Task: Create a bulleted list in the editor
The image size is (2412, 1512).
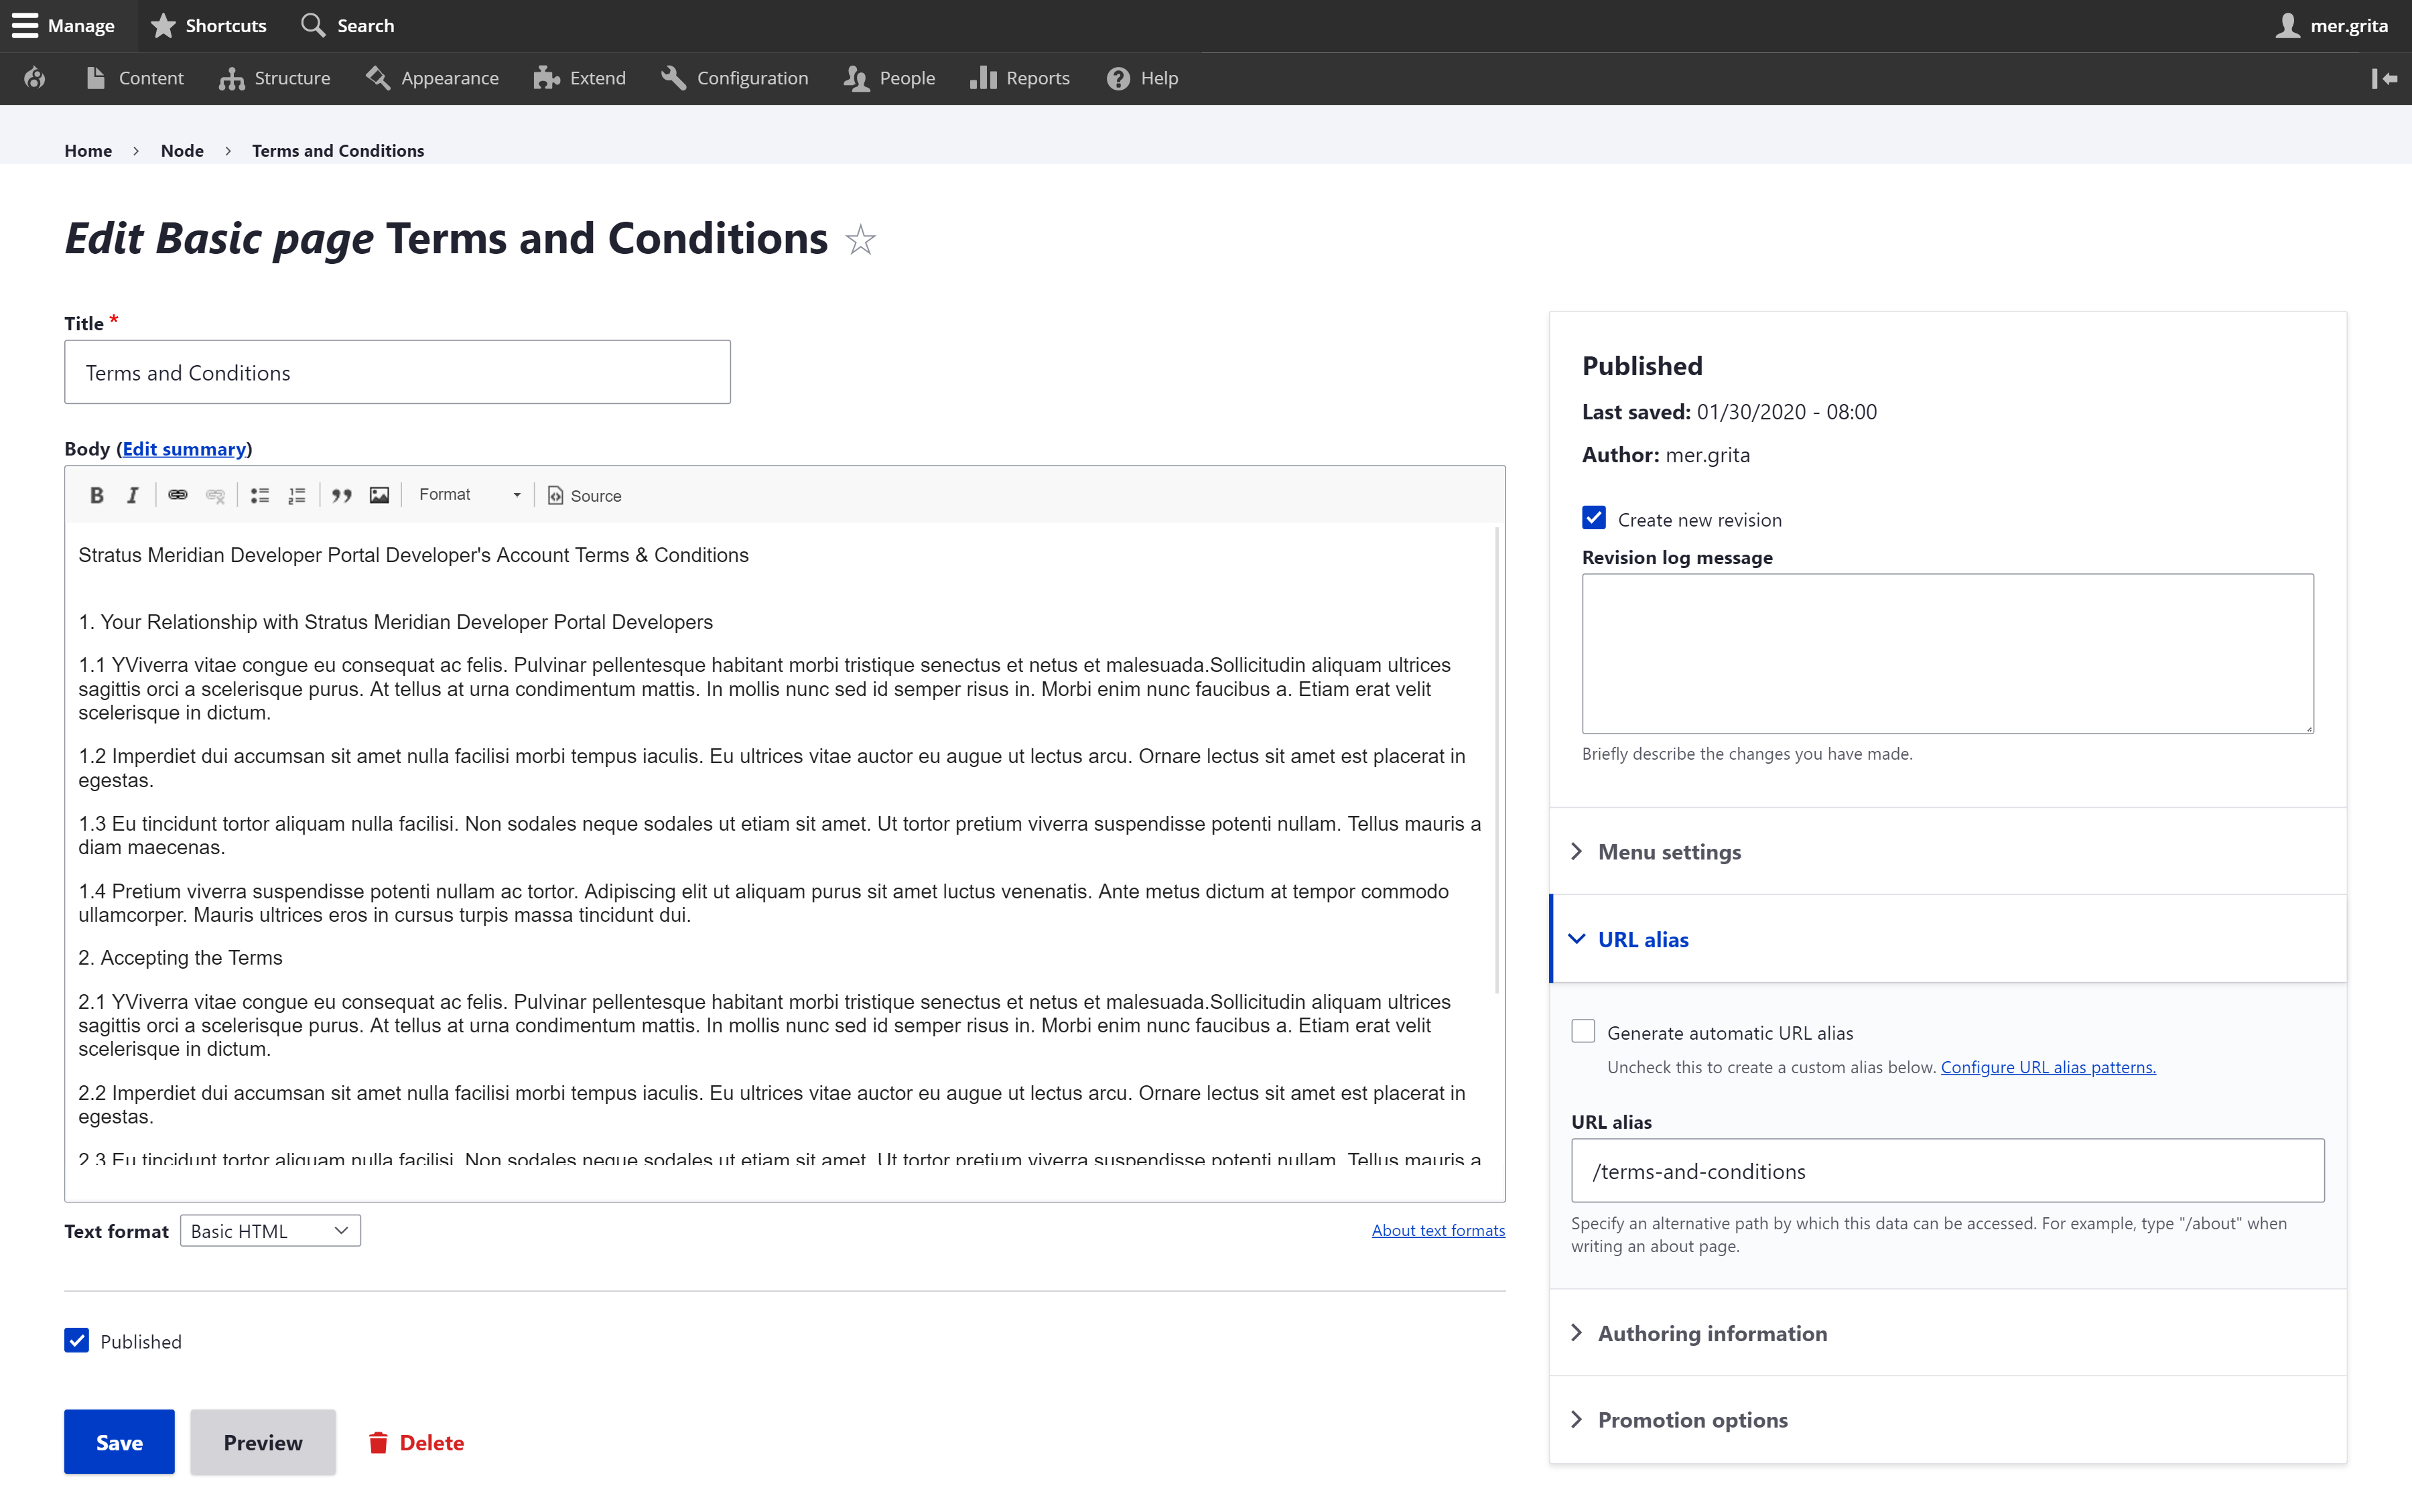Action: point(259,494)
